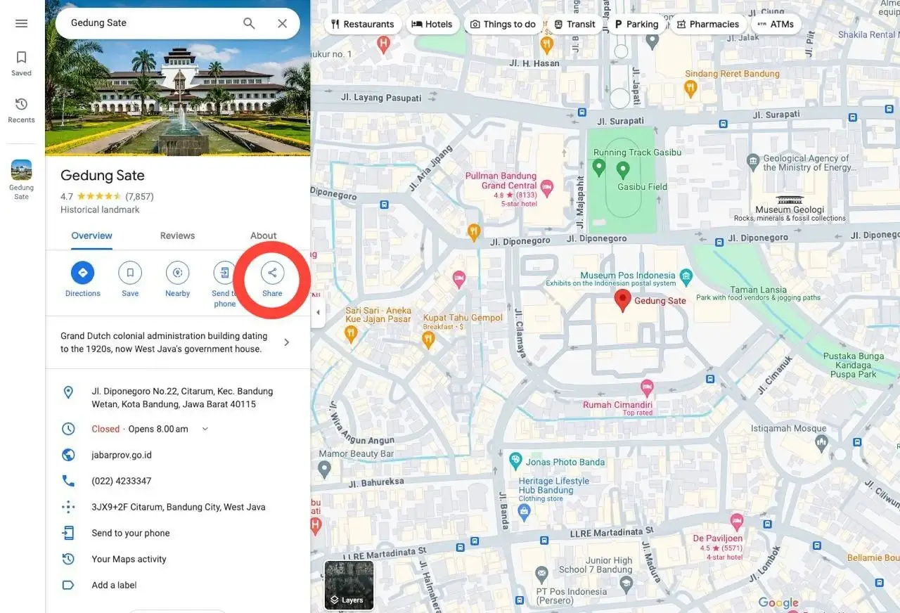Click the Jonas Photo Banda marker

pos(515,461)
